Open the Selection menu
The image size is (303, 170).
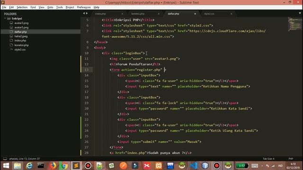click(x=22, y=8)
